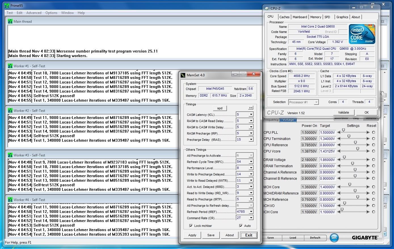Click the MemSet 4.0 title bar icon
394x249 pixels.
tap(183, 75)
